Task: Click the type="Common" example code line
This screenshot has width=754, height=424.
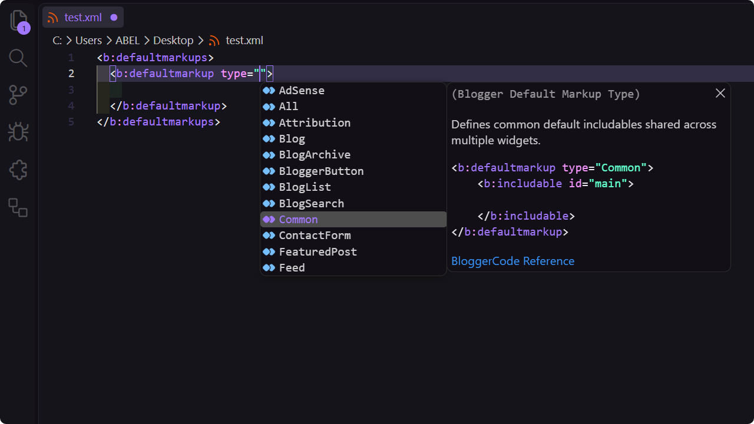Action: [553, 168]
